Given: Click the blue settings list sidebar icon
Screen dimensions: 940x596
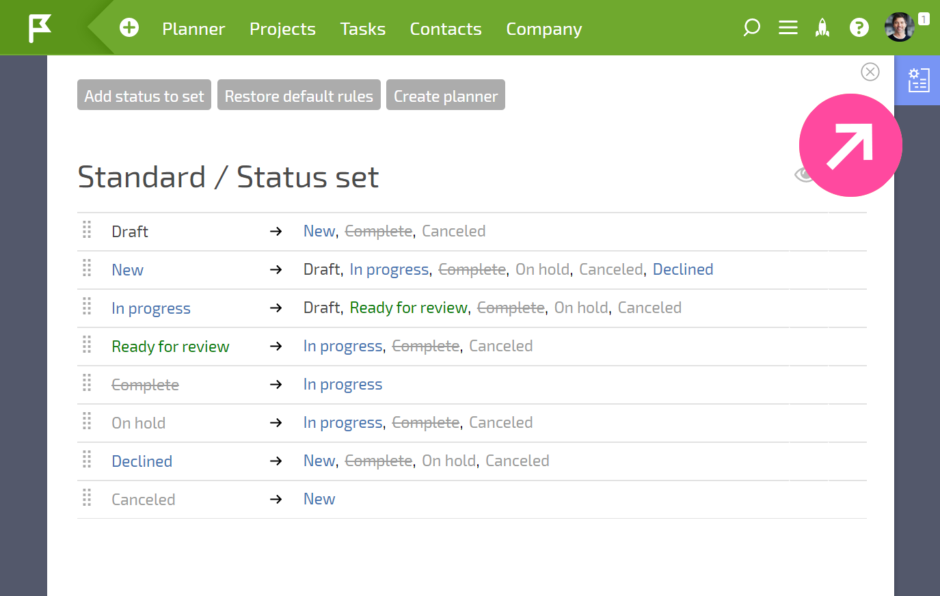Looking at the screenshot, I should [x=918, y=80].
